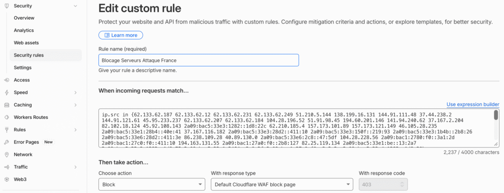Image resolution: width=504 pixels, height=193 pixels.
Task: Click the Web3 icon in sidebar
Action: coord(7,180)
